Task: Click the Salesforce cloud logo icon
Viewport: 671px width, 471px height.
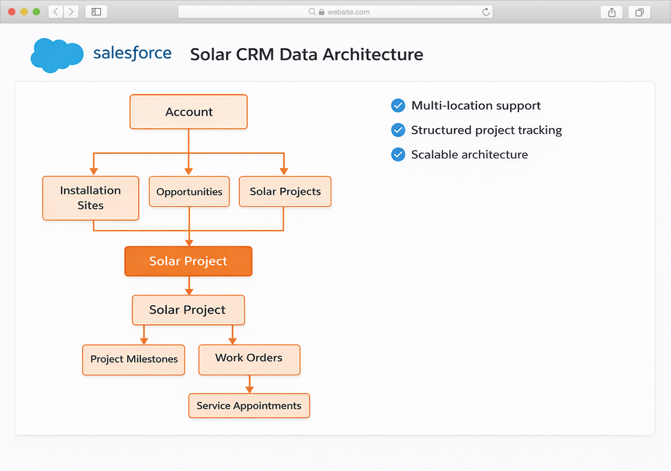Action: [x=57, y=55]
